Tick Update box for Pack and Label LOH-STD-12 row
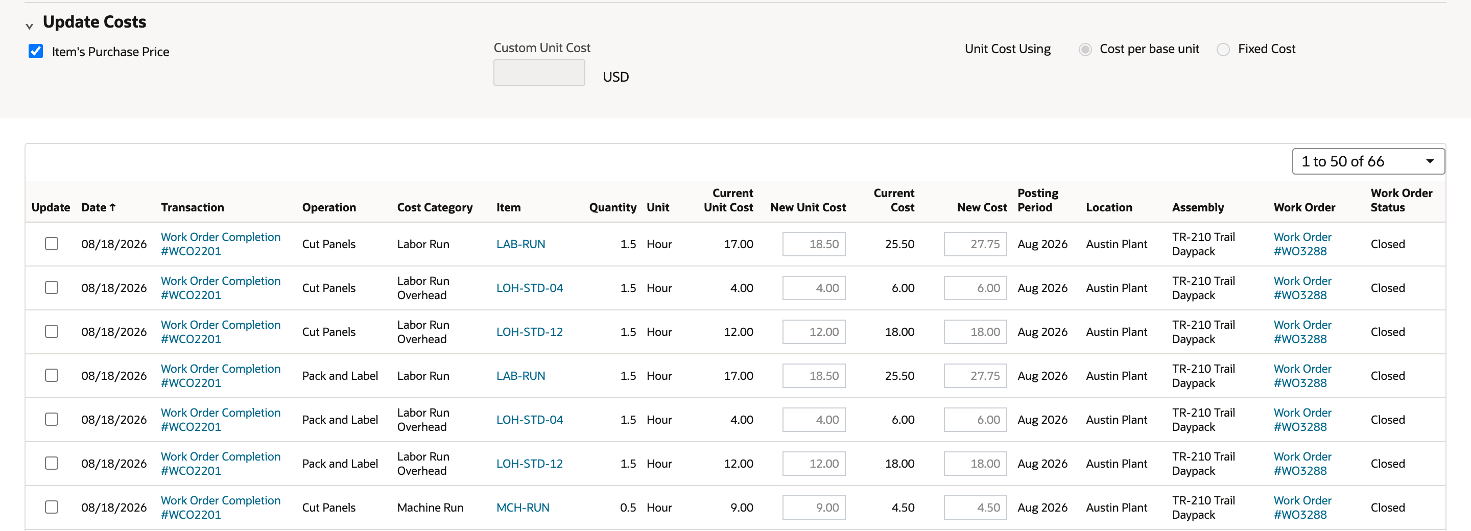This screenshot has width=1471, height=531. pos(52,464)
